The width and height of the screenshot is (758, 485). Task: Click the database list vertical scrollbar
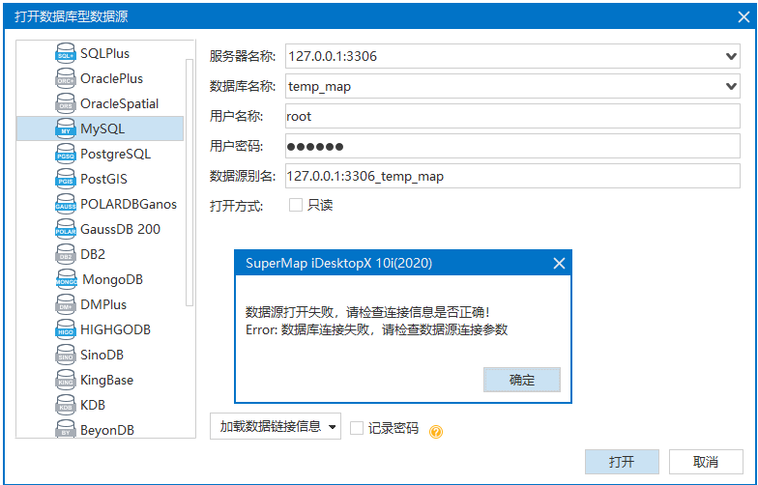189,183
